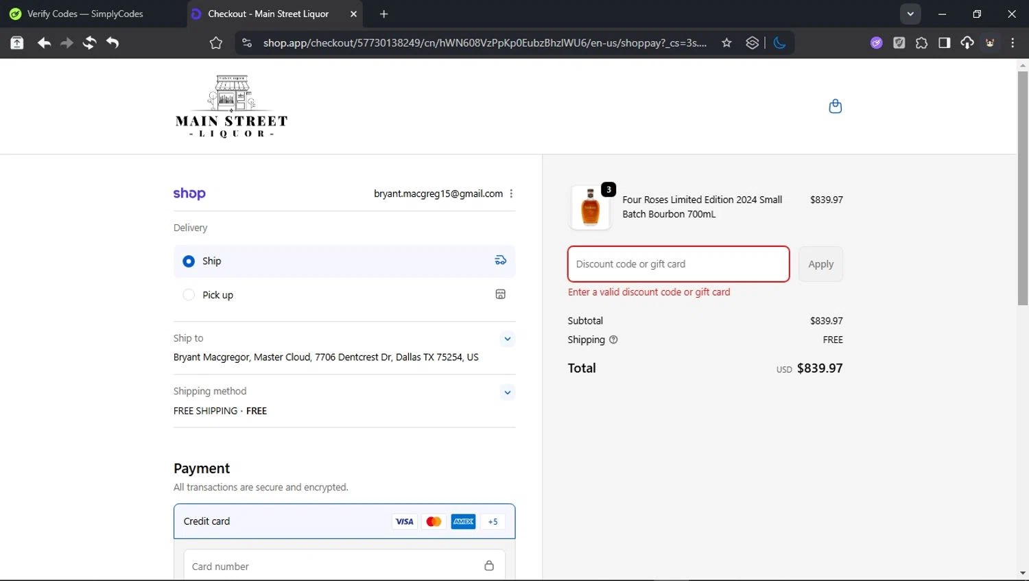Toggle the moon dark mode icon
The width and height of the screenshot is (1029, 581).
tap(779, 43)
